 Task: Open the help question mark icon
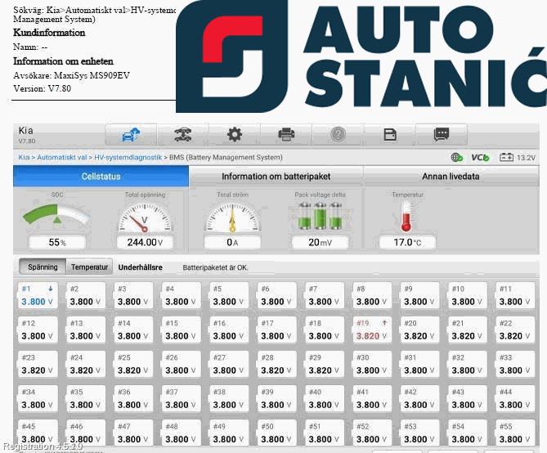[x=338, y=134]
